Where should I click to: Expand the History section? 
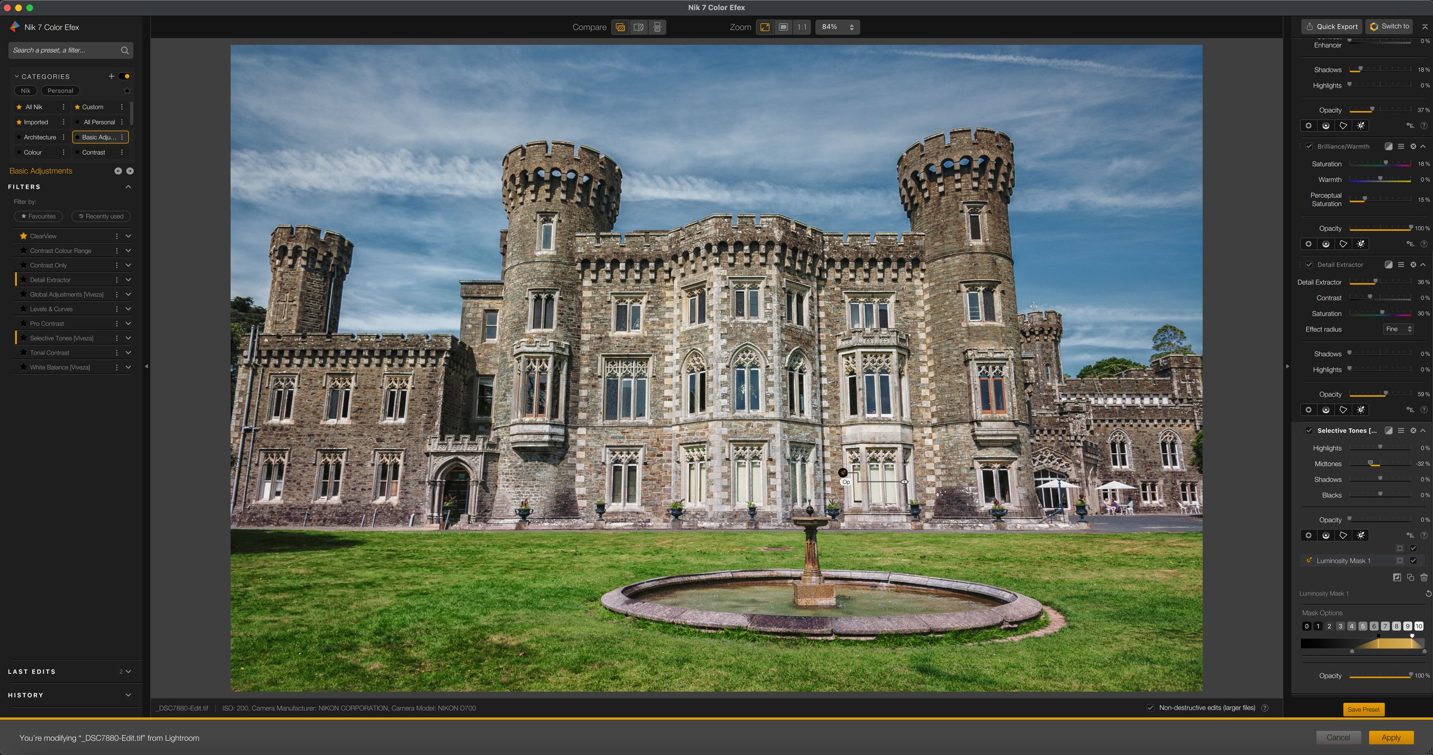coord(128,695)
